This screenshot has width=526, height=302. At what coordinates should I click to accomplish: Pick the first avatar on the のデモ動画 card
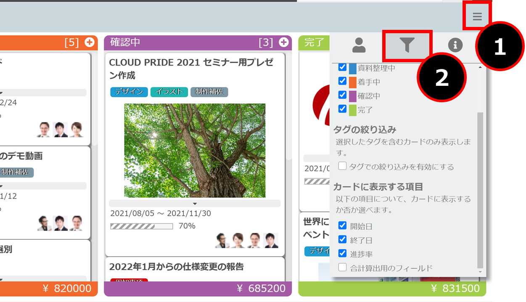tap(44, 223)
